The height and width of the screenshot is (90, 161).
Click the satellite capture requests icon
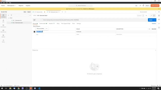(x=140, y=5)
